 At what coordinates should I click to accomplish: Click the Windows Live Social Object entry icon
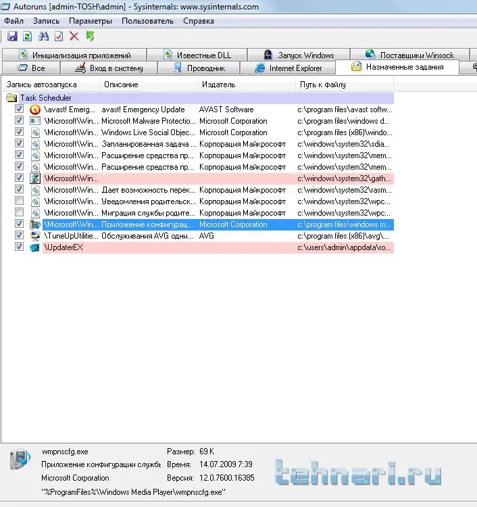(35, 132)
